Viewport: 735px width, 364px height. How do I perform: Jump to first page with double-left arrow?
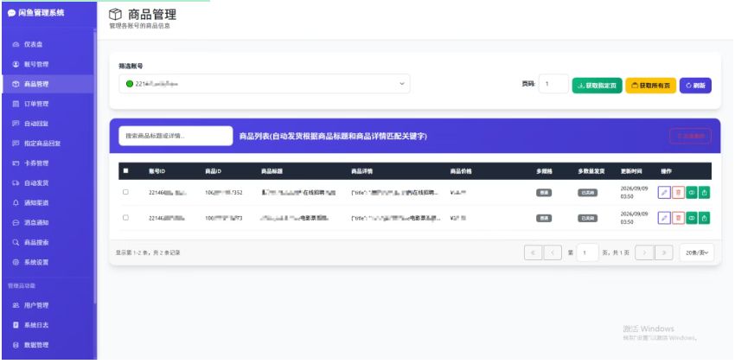(x=533, y=252)
